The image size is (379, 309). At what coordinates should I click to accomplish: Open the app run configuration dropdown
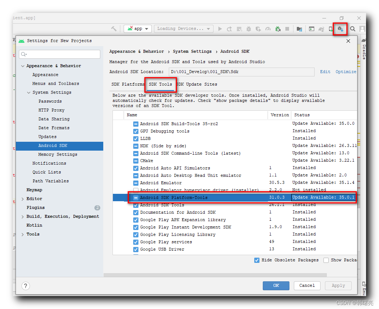click(138, 29)
